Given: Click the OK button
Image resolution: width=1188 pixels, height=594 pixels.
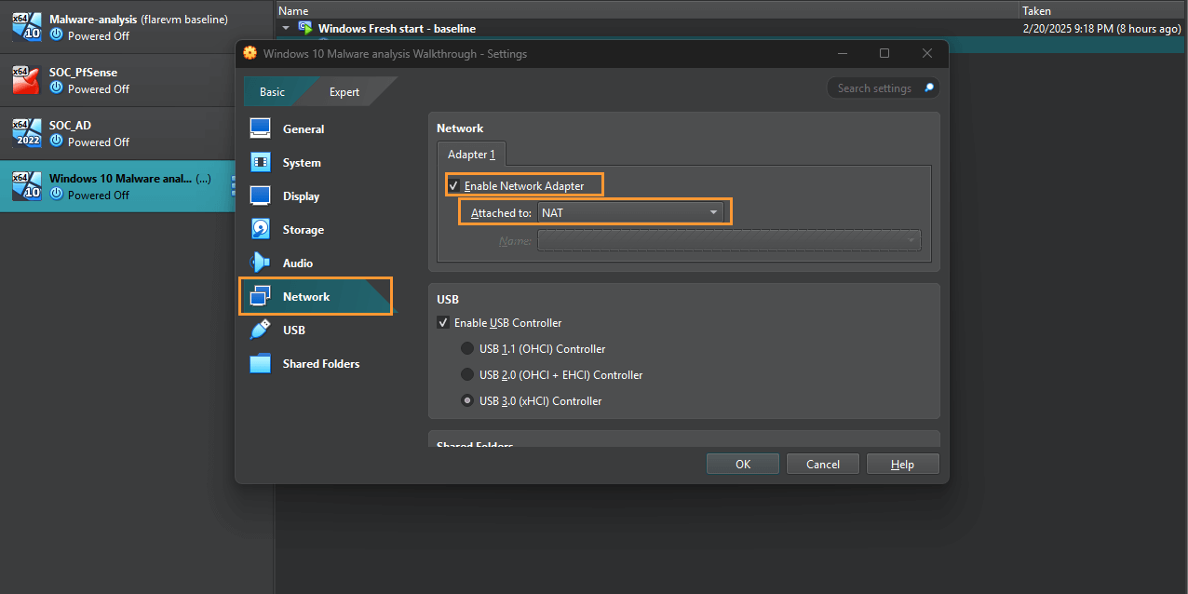Looking at the screenshot, I should click(743, 464).
